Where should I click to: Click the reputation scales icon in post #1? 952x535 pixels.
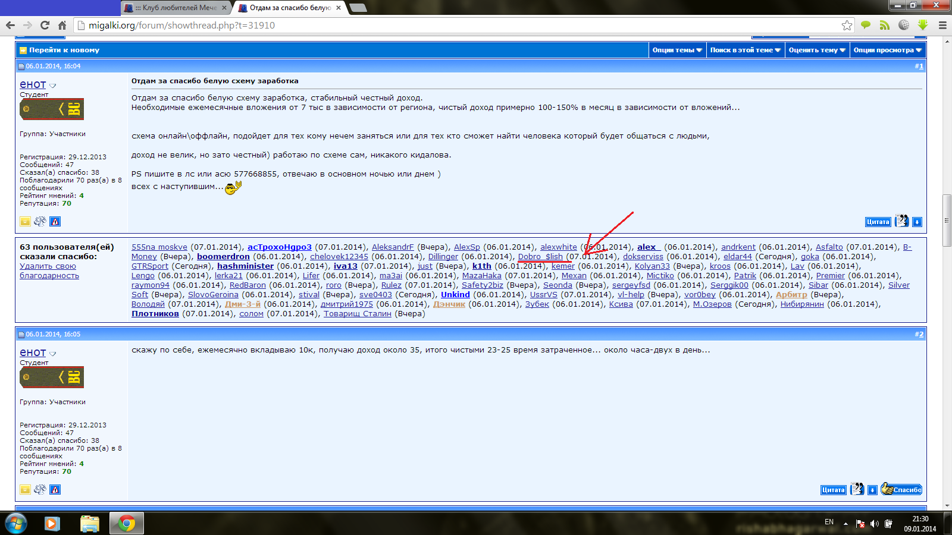click(40, 222)
